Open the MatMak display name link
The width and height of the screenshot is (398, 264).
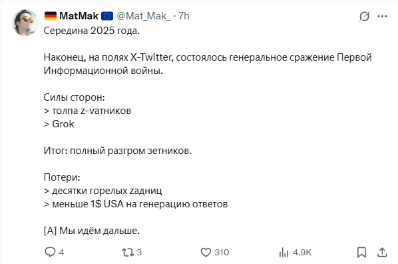coord(79,16)
